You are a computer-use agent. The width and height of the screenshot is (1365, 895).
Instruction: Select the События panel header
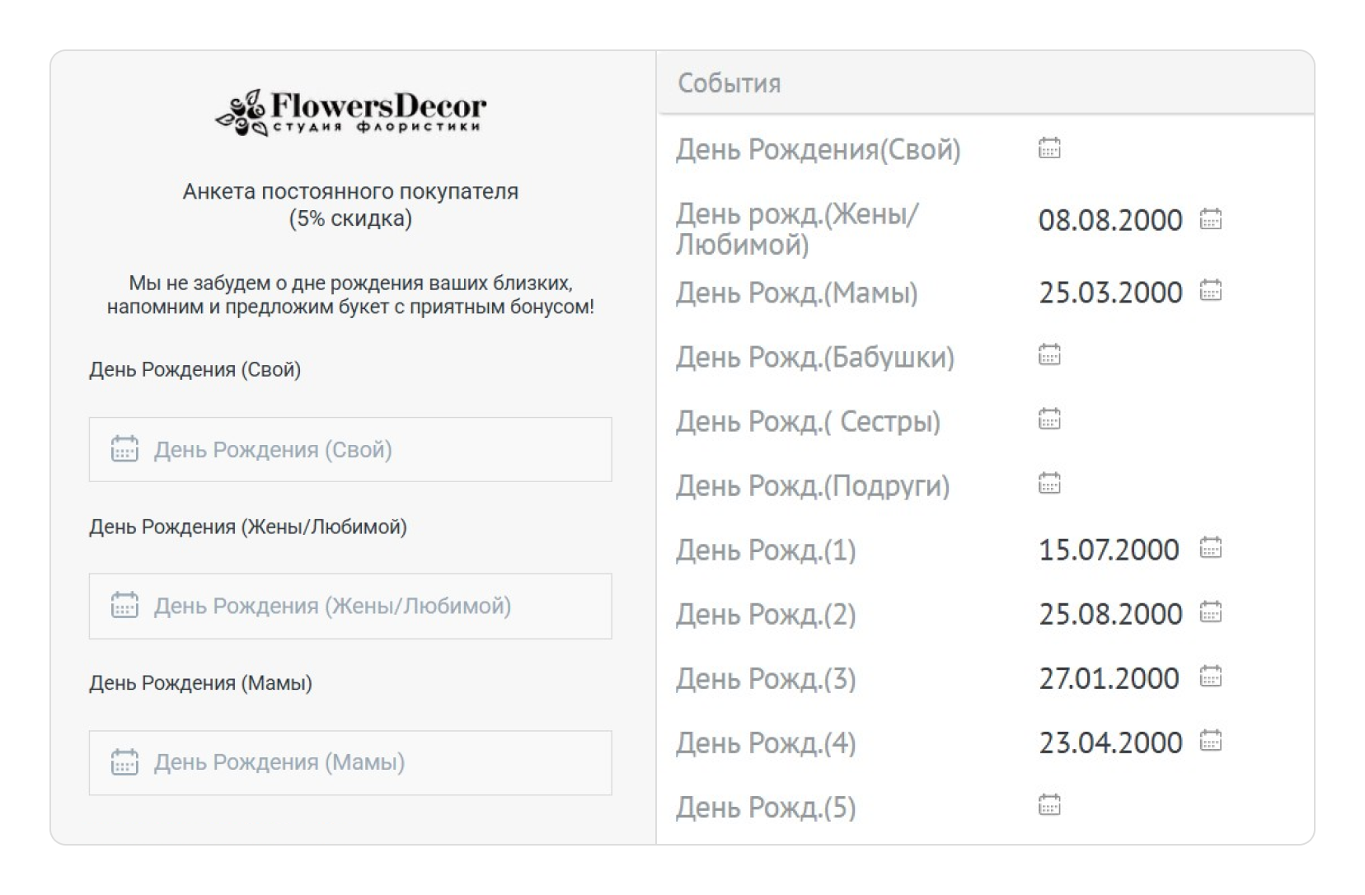(984, 83)
